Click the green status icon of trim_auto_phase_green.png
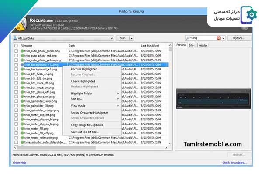 point(22,51)
